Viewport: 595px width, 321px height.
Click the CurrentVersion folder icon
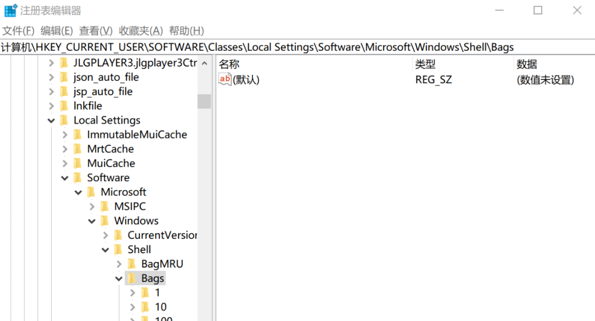(x=119, y=235)
